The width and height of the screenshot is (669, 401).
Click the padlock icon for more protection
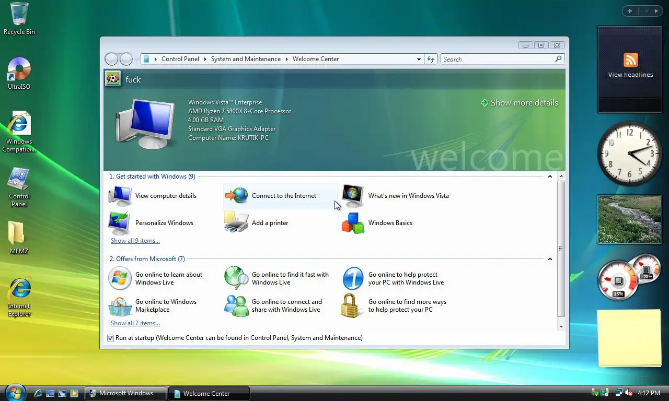point(350,305)
